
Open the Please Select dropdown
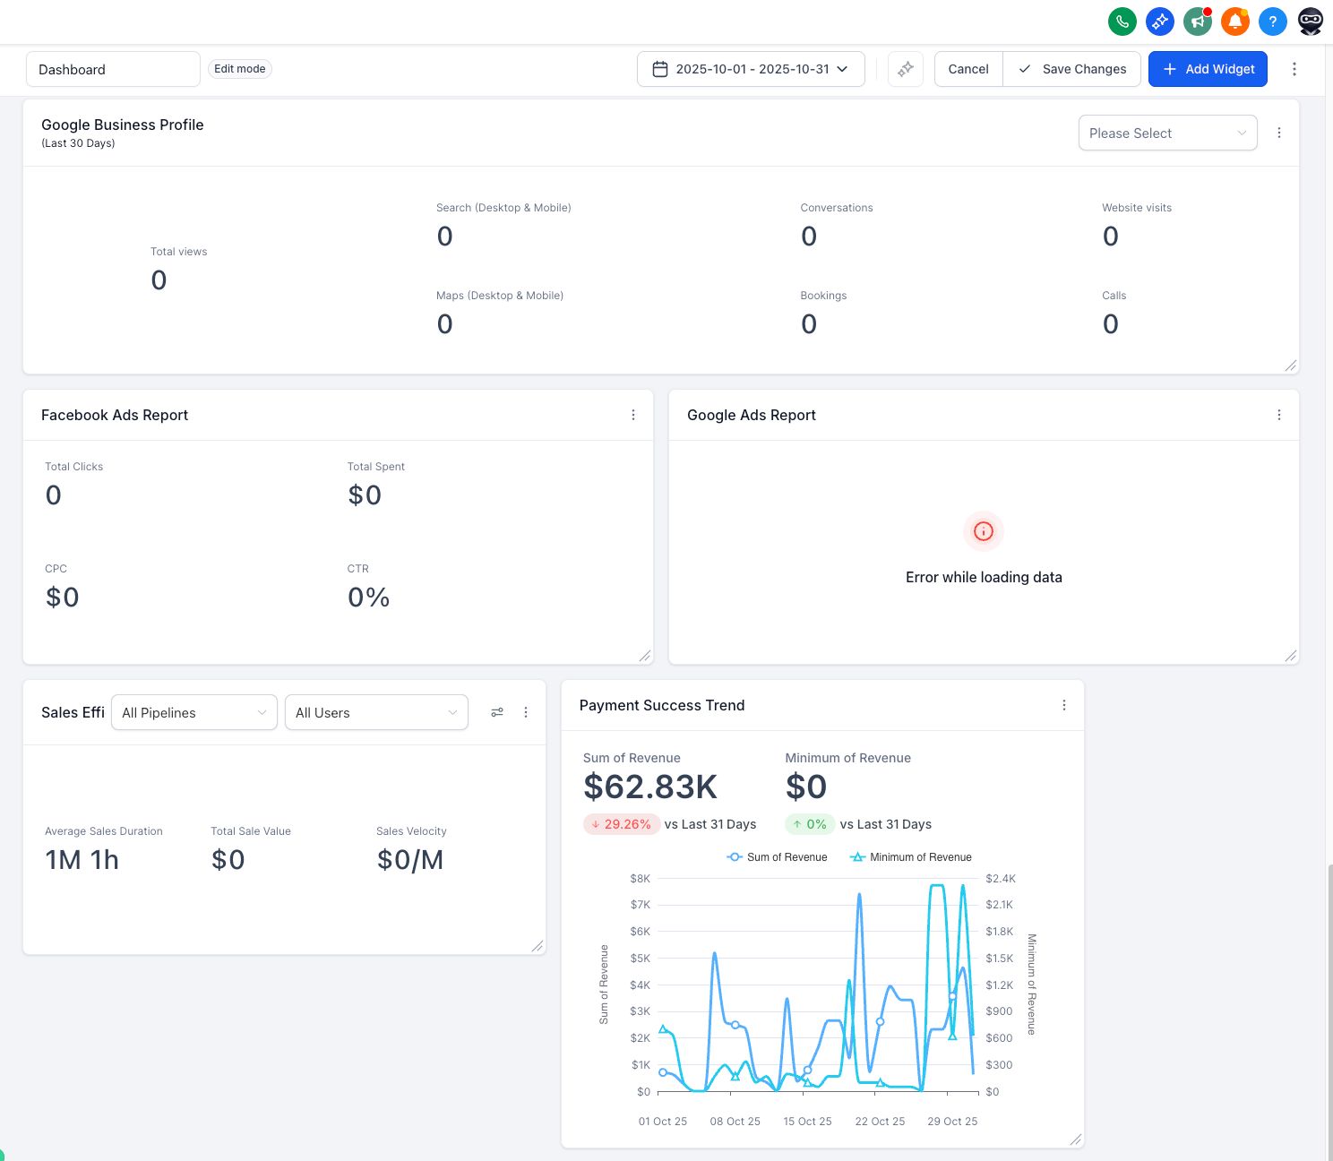click(1166, 133)
